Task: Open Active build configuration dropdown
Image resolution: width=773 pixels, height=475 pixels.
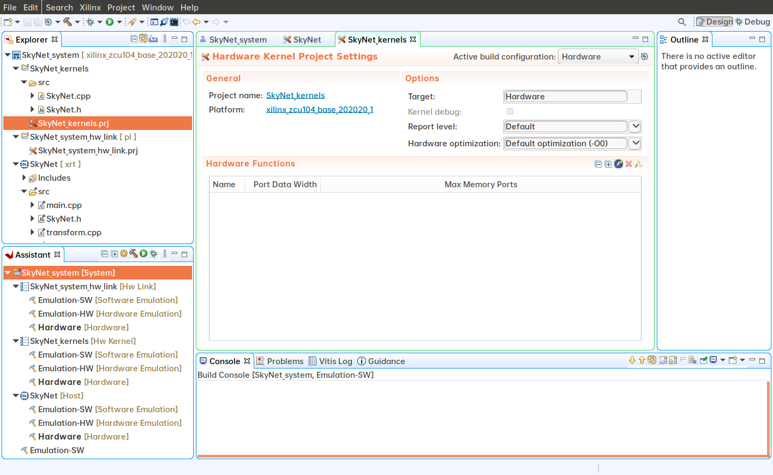Action: [x=598, y=57]
